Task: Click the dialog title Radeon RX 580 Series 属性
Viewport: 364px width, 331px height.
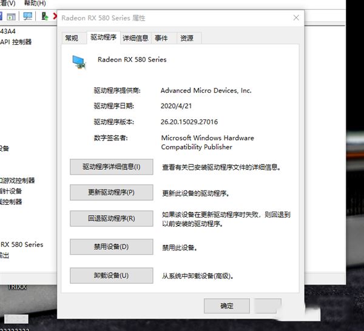Action: (x=104, y=18)
